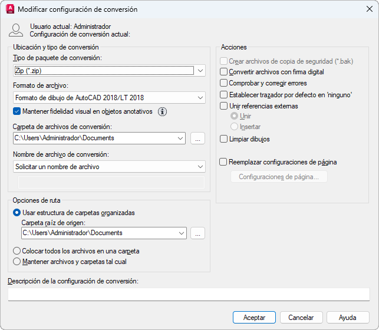Close the conversion setup dialog
This screenshot has width=379, height=330.
point(369,9)
